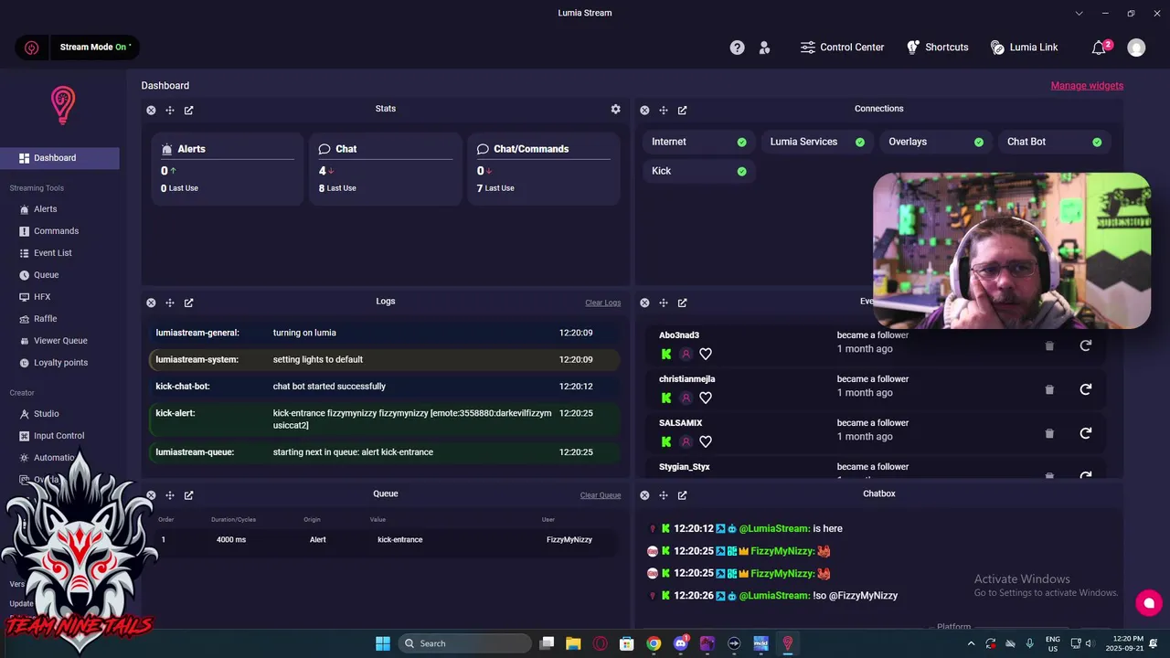1170x658 pixels.
Task: Click Manage widgets link
Action: coord(1087,86)
